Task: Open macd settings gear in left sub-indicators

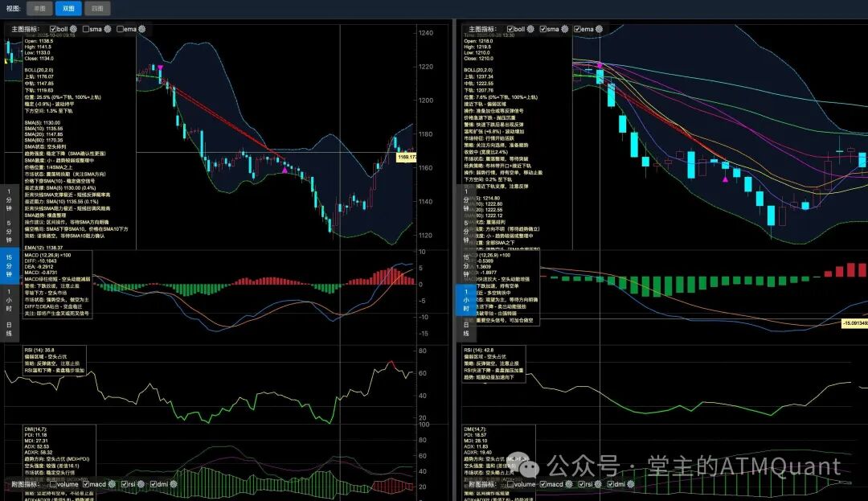Action: pyautogui.click(x=112, y=484)
